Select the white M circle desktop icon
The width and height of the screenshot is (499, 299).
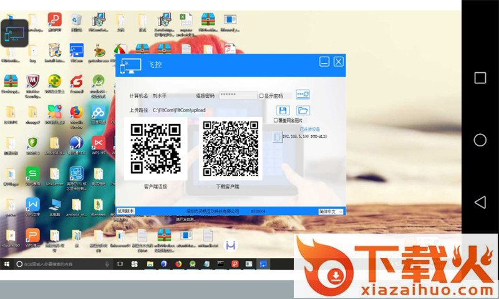pyautogui.click(x=231, y=245)
